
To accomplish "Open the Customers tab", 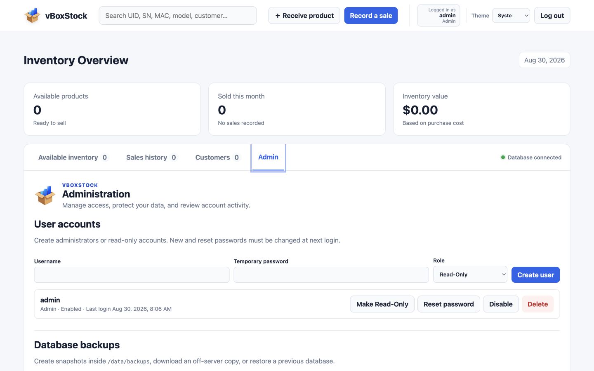I will (x=217, y=157).
